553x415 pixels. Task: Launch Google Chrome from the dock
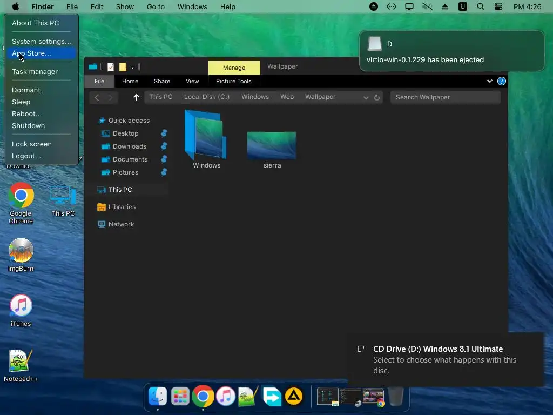[203, 396]
